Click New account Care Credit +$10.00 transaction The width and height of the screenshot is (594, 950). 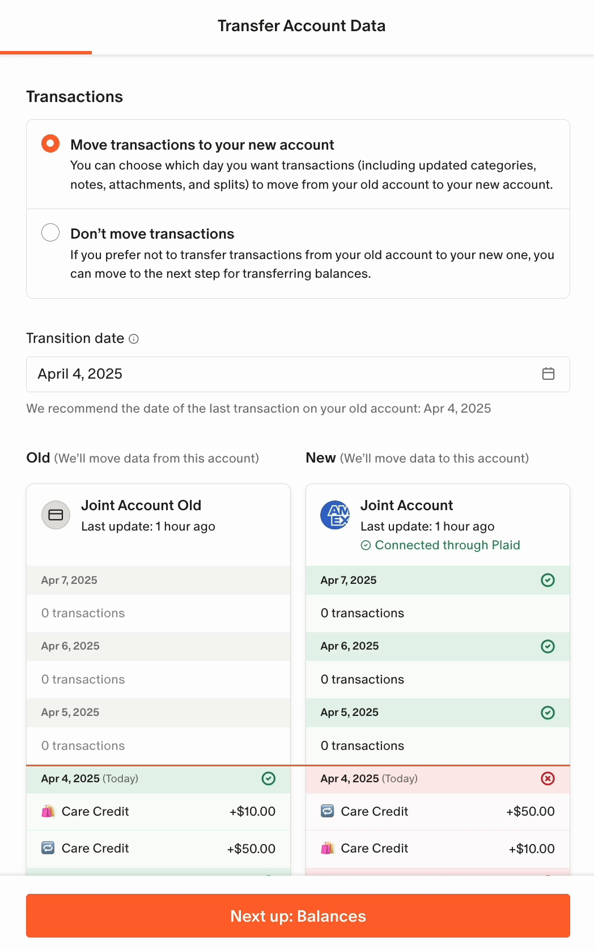tap(438, 849)
